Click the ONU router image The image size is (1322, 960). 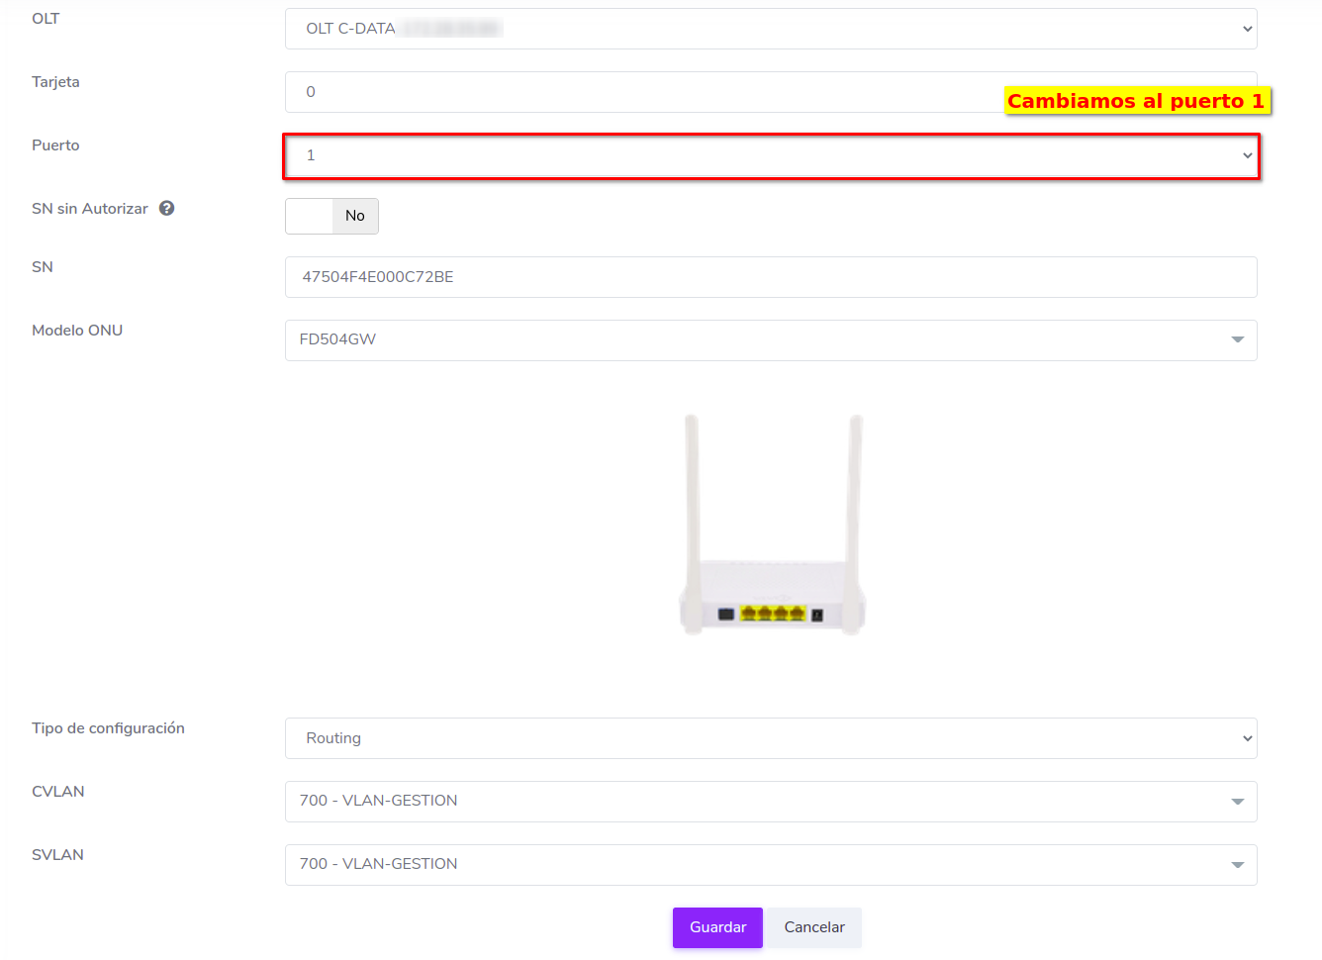[x=772, y=525]
